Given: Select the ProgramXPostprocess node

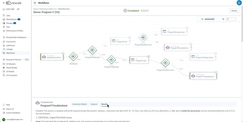Looking at the screenshot, I should [x=174, y=31].
